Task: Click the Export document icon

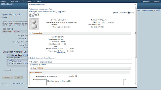Action: click(129, 12)
